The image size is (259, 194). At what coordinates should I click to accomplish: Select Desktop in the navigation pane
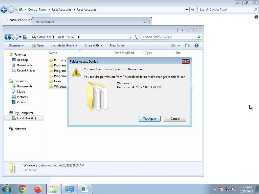[x=20, y=60]
